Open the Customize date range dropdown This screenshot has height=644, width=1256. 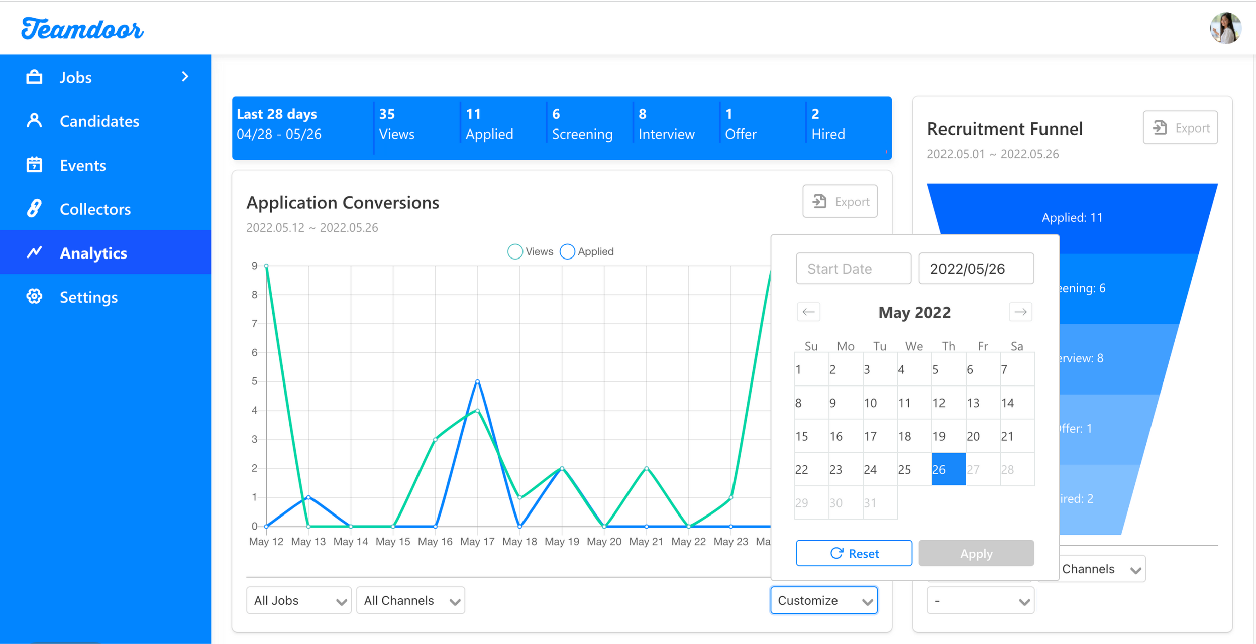point(824,600)
